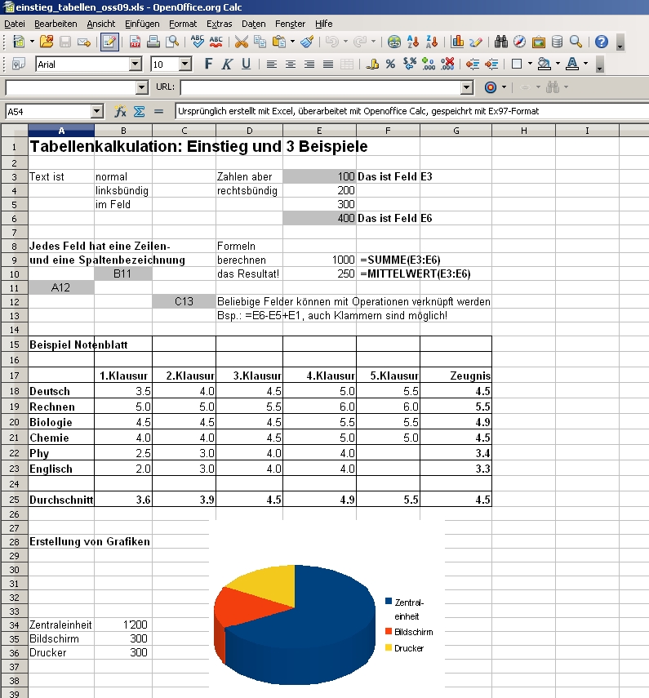Click the Function Wizard fx button

120,111
